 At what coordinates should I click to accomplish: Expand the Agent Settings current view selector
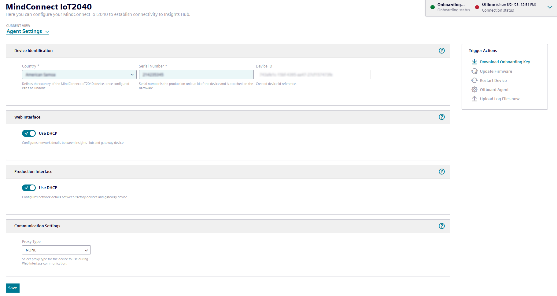pos(28,31)
